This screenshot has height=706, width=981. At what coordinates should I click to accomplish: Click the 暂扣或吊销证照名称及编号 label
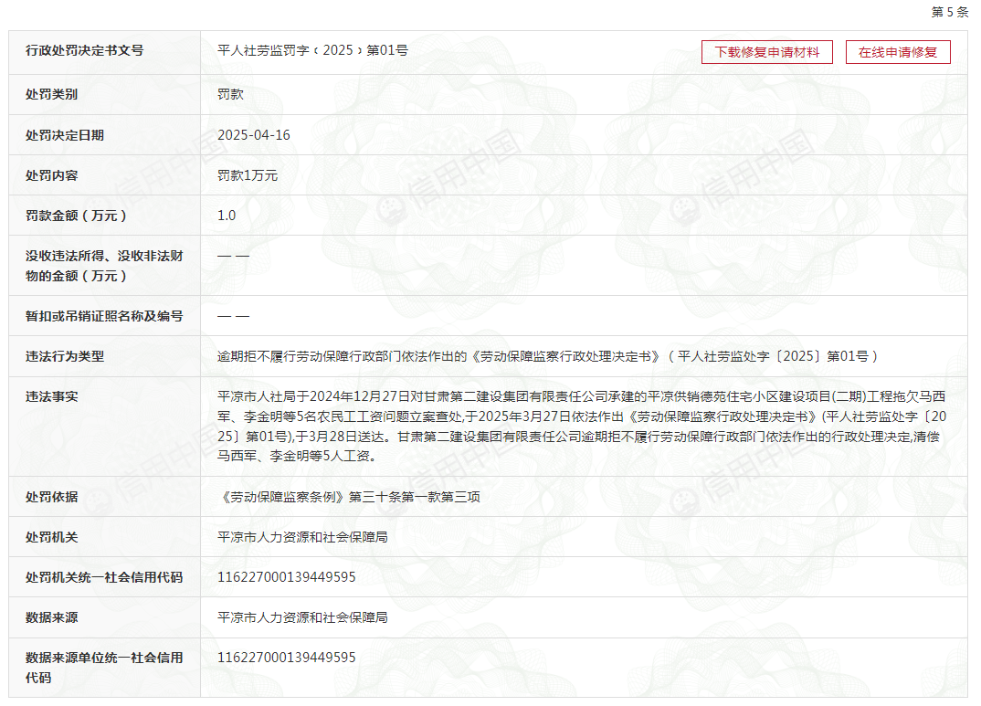click(104, 316)
